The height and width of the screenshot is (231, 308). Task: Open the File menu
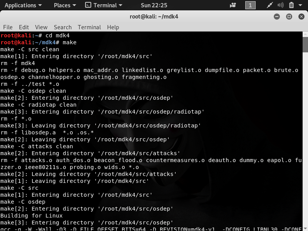click(8, 27)
